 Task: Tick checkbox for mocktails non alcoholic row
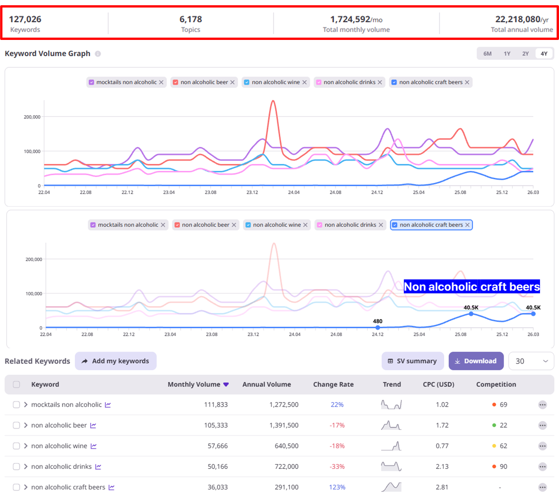(16, 405)
